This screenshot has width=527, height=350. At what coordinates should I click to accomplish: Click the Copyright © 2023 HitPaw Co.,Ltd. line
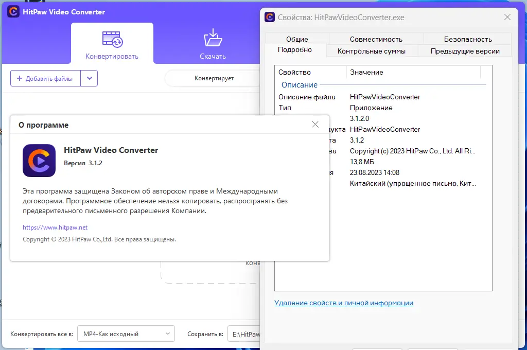click(99, 239)
